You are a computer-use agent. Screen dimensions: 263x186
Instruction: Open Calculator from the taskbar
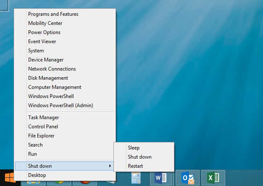coord(136,178)
